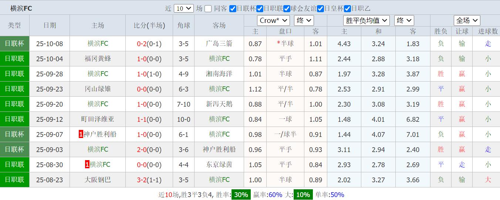Click the 3-2 score for the 大阪钢巴 match

tap(142, 180)
